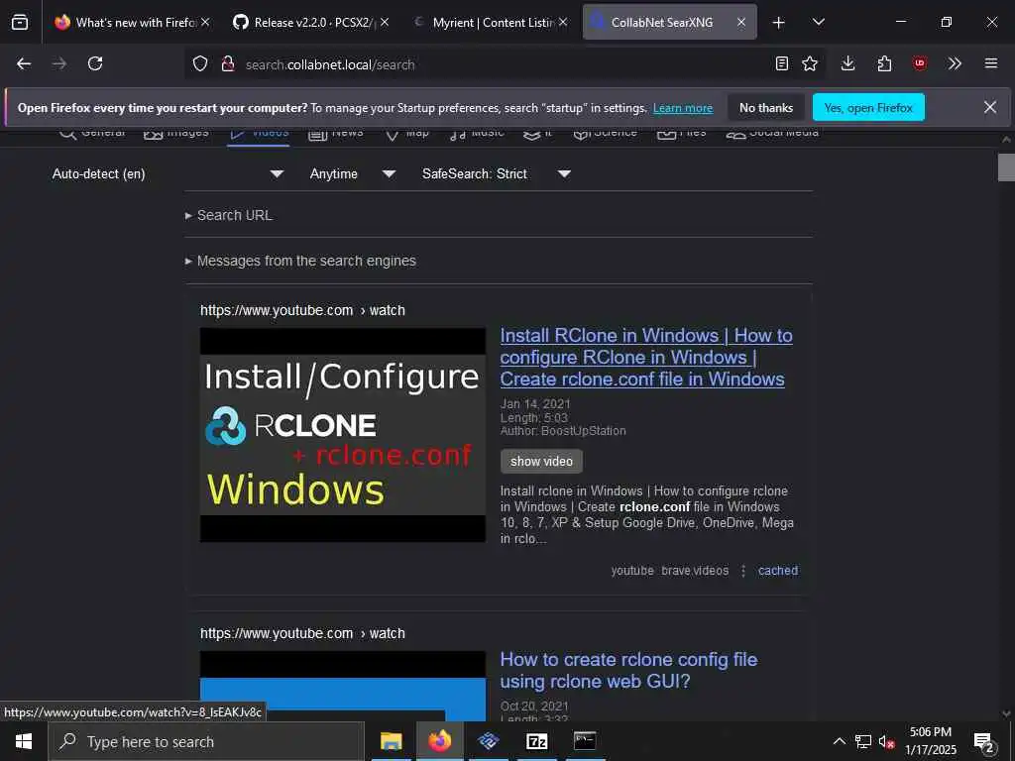Close the Release v2.2.0 PCSX2 tab

point(385,22)
